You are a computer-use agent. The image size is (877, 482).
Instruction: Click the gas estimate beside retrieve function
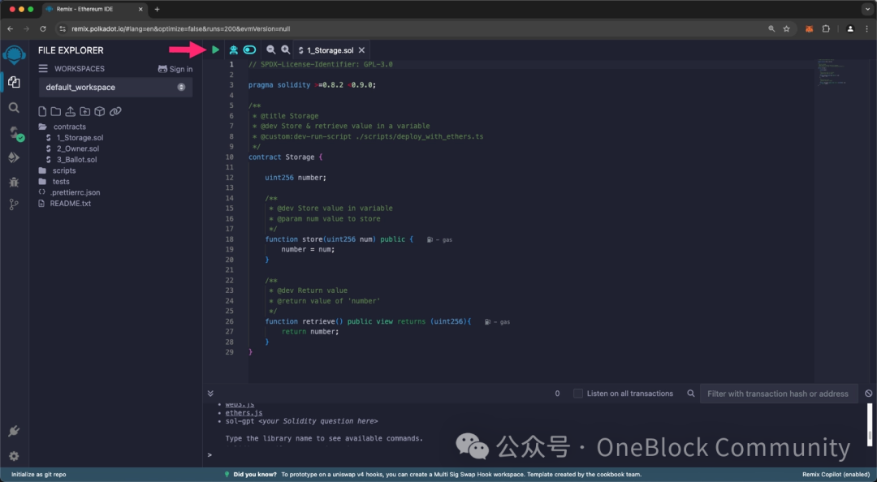[497, 322]
